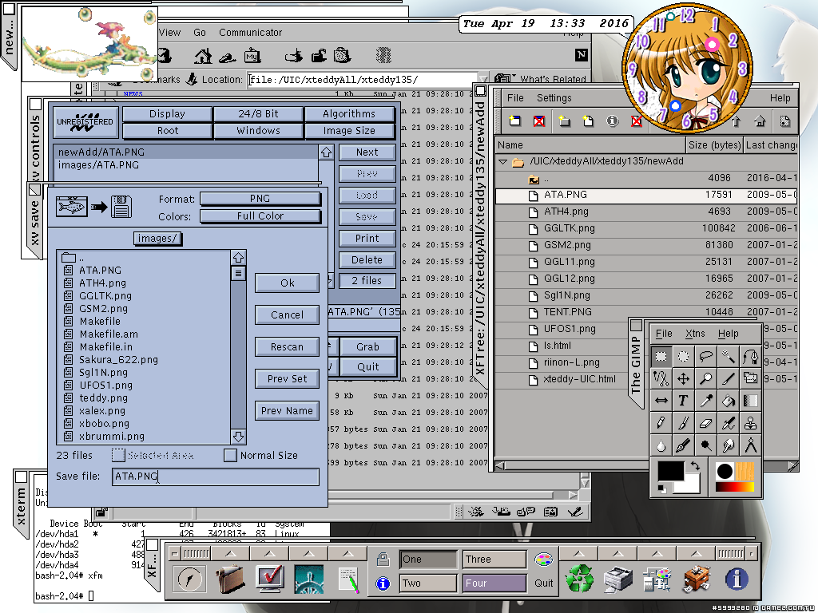Open the recycle bin icon on the panel

[580, 578]
